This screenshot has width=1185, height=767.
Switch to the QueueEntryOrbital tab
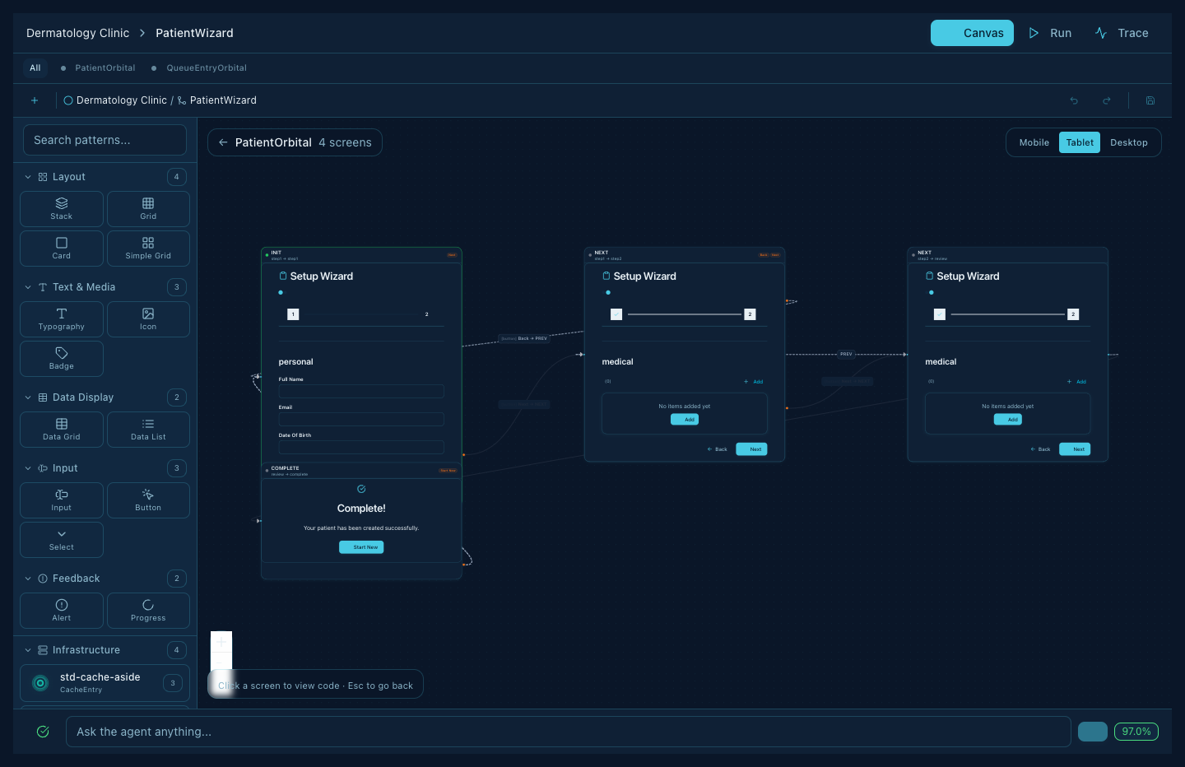pos(207,67)
